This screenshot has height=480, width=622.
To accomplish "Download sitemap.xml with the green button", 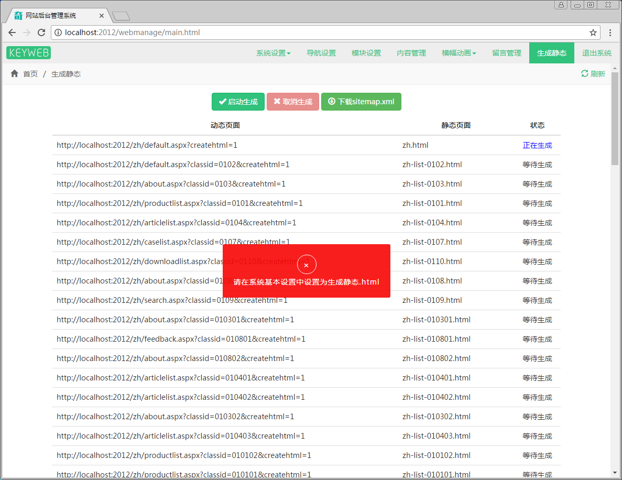I will [361, 102].
